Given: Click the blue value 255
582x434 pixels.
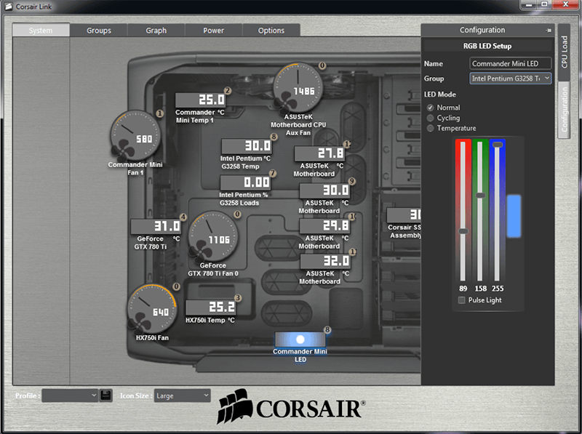Looking at the screenshot, I should tap(498, 289).
